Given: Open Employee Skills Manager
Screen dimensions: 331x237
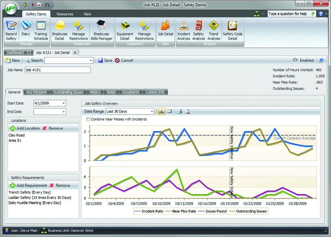Looking at the screenshot, I should pyautogui.click(x=102, y=30).
